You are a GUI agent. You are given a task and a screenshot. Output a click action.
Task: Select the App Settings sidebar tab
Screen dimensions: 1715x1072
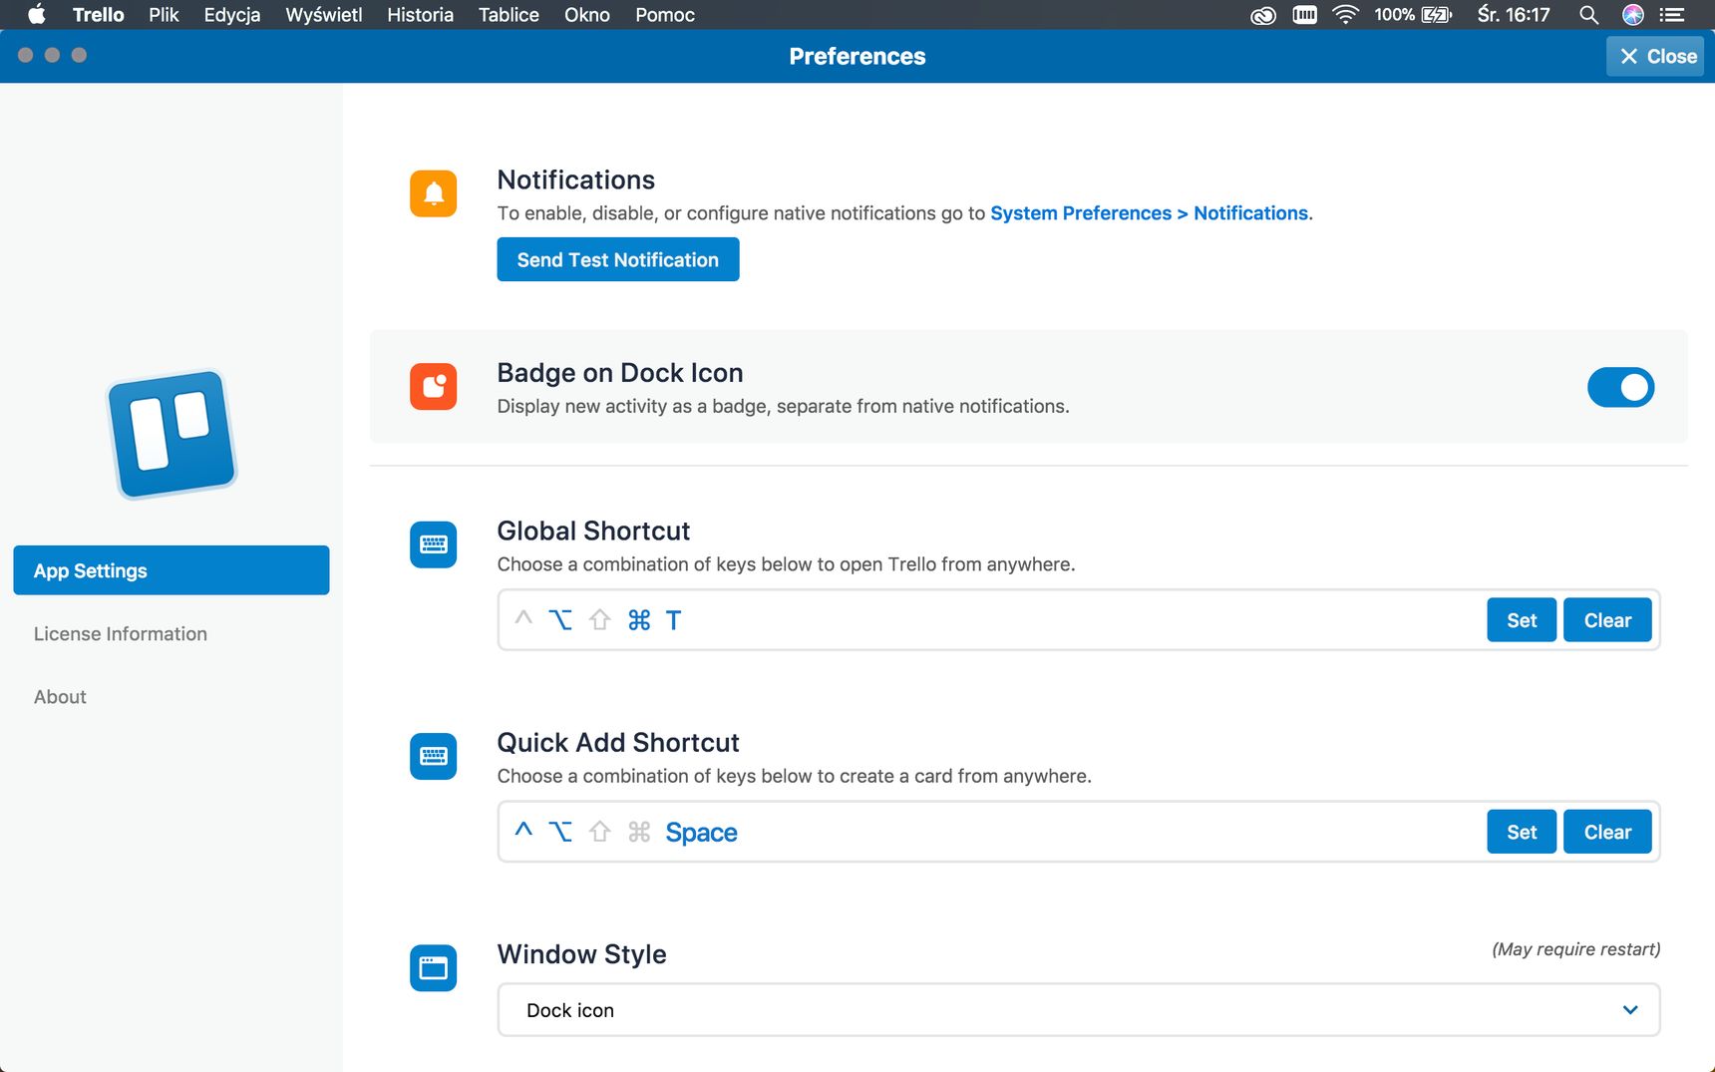click(x=171, y=570)
